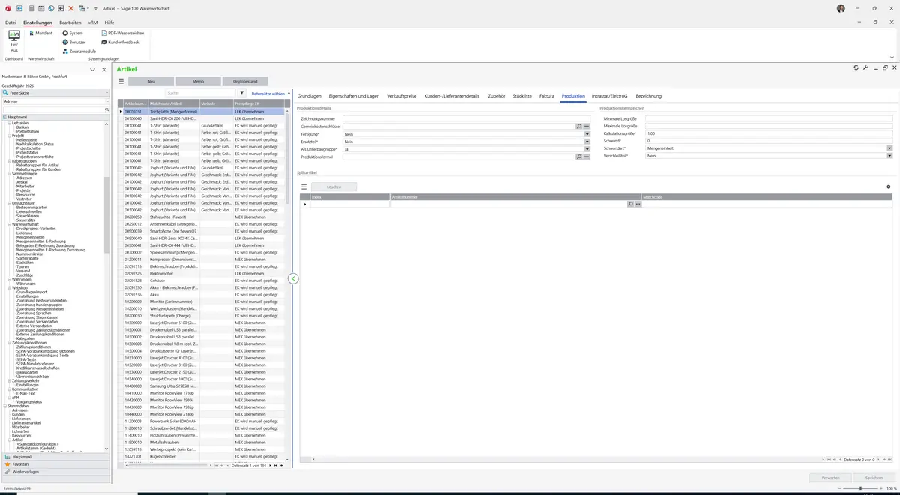Screen dimensions: 900x495
Task: Open the Artikel list hamburger menu
Action: tap(120, 81)
